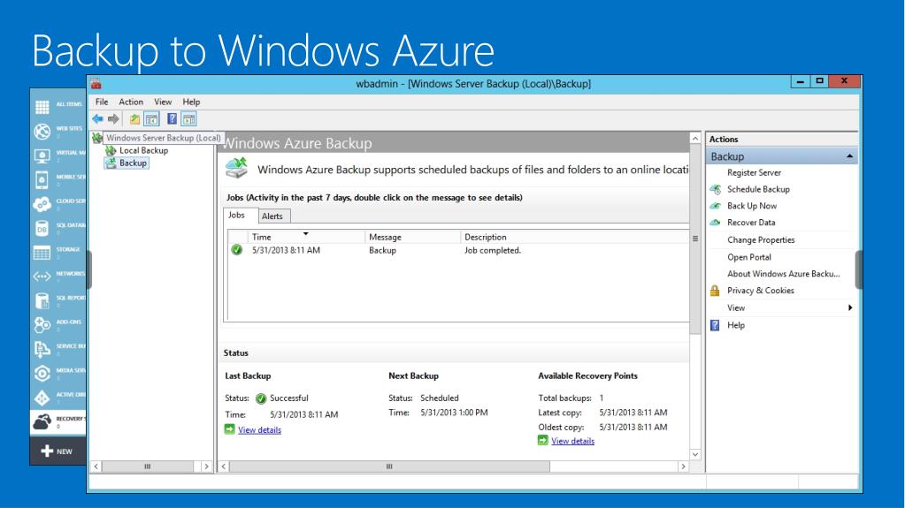Open SQL Databases in the Azure sidebar

pyautogui.click(x=58, y=228)
